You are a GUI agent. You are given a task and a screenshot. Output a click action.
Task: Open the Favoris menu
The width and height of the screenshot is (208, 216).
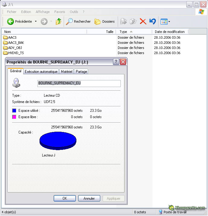(59, 12)
